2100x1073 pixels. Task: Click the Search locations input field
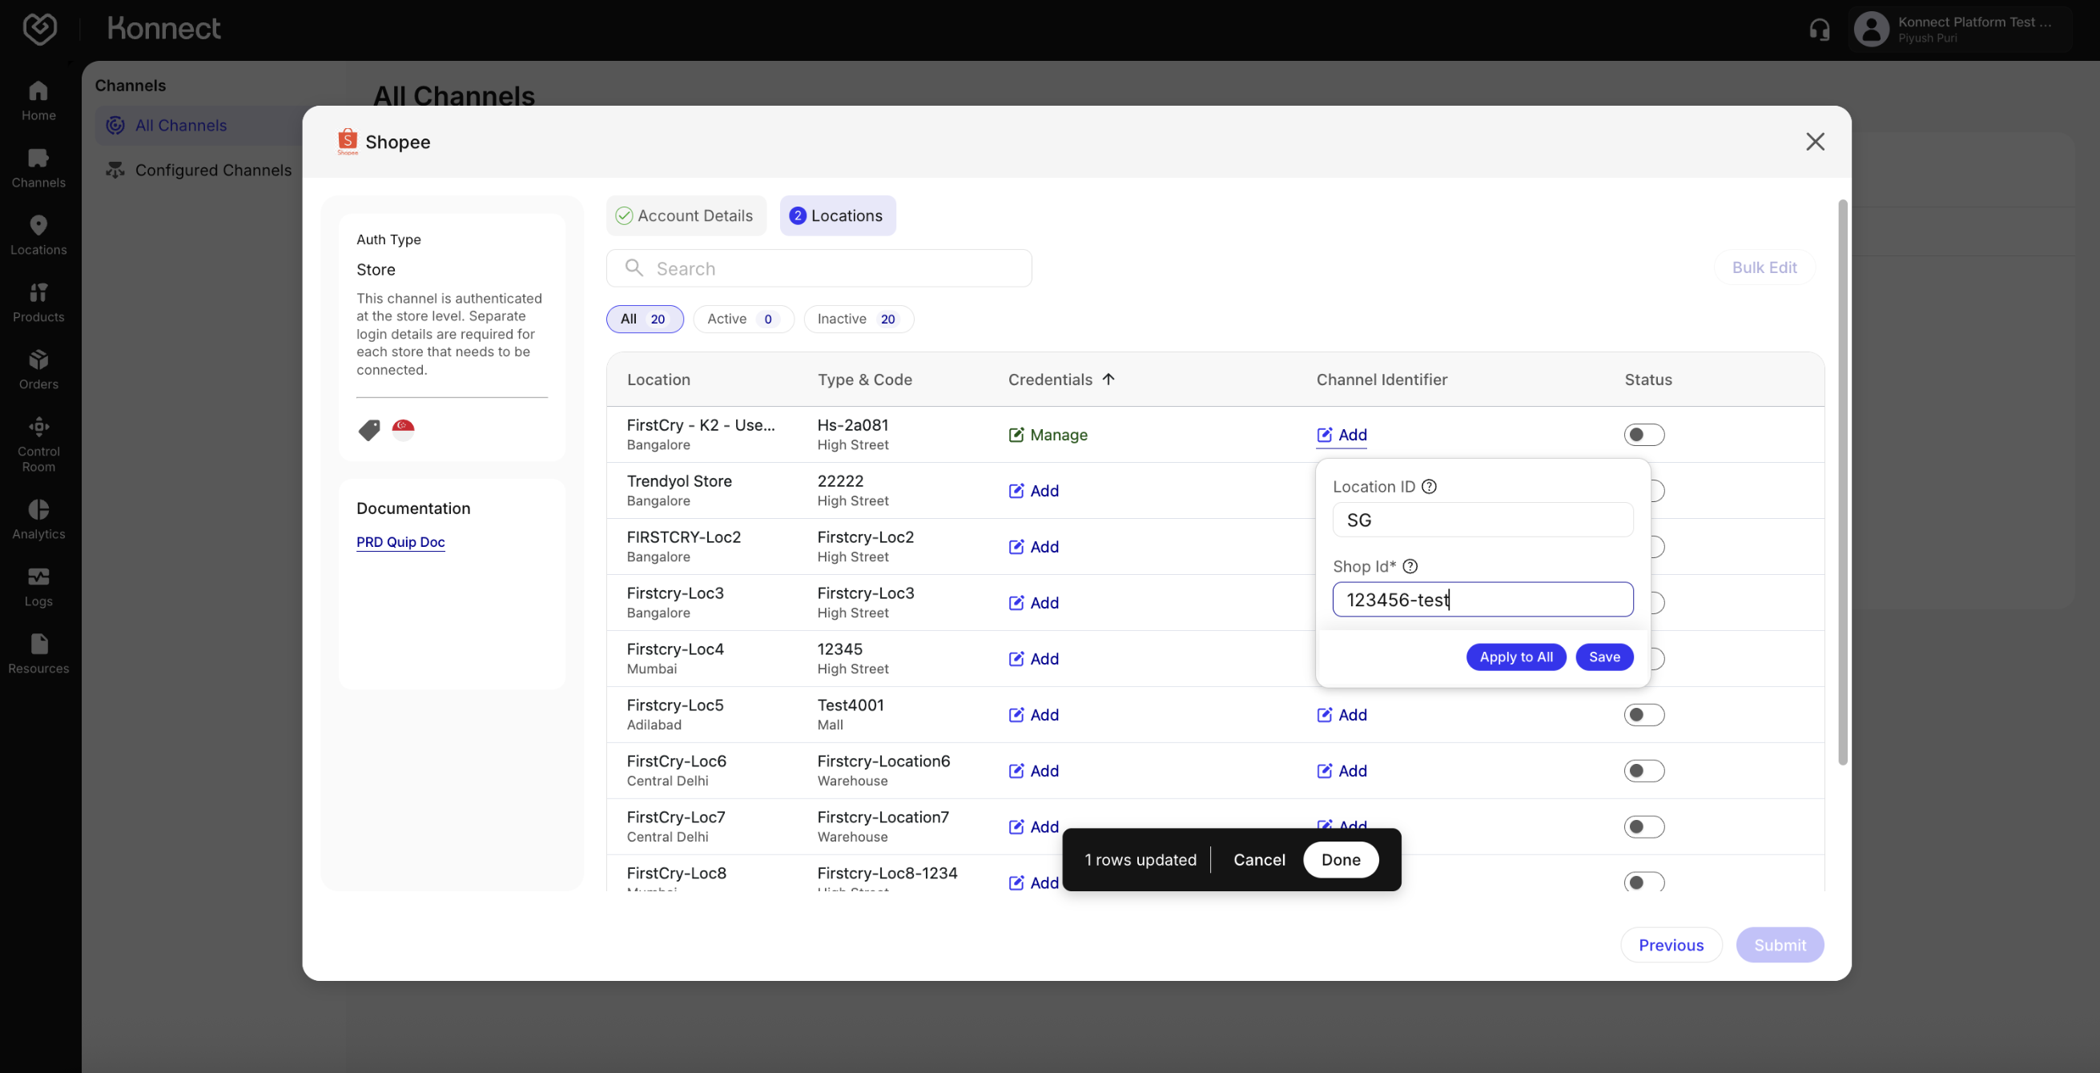click(819, 268)
